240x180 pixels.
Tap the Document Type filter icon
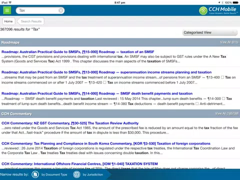[35, 174]
